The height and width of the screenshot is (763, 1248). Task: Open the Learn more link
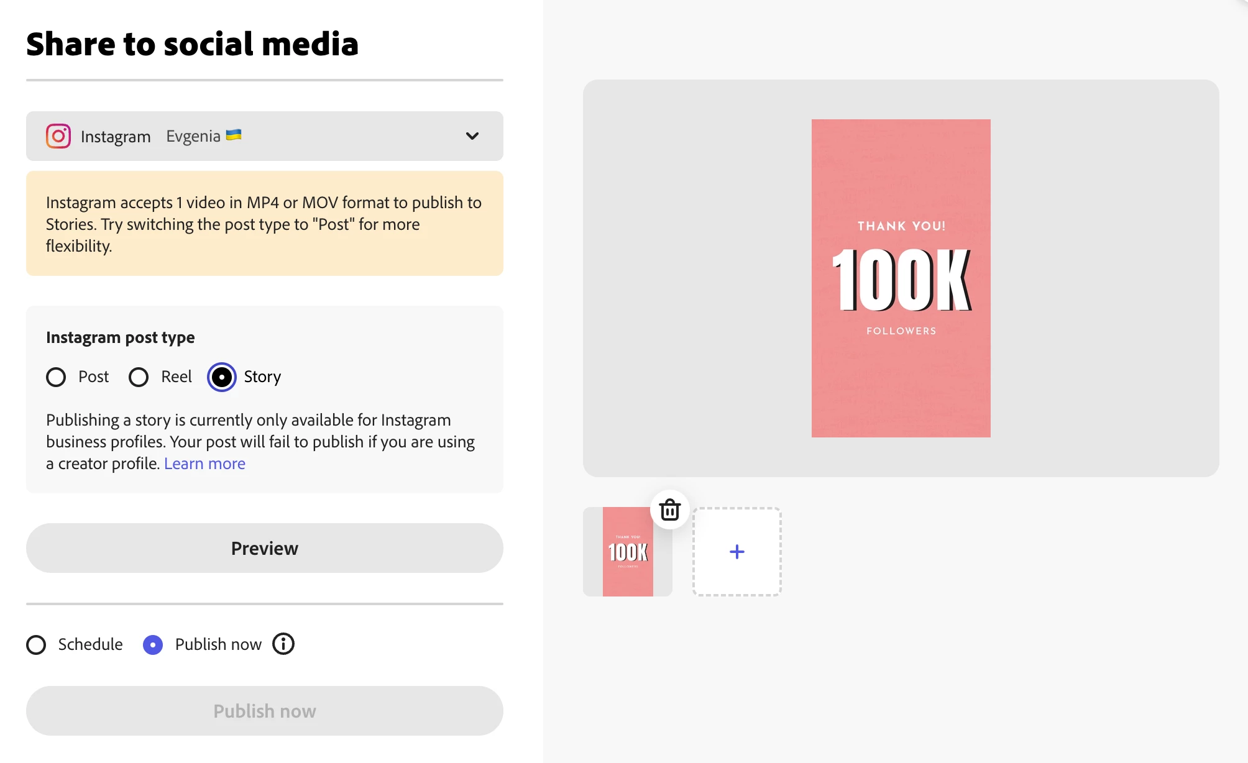204,464
